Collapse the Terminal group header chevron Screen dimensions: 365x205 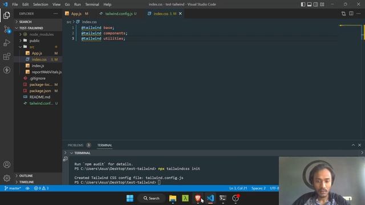click(x=71, y=153)
